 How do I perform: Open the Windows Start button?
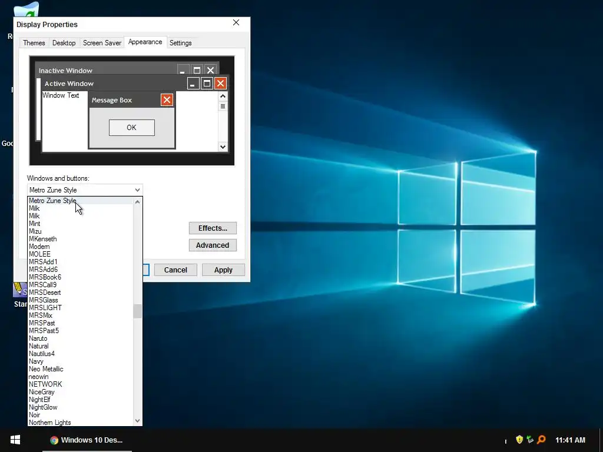15,440
